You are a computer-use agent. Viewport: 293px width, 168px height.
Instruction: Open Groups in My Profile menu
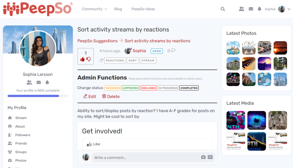(21, 152)
